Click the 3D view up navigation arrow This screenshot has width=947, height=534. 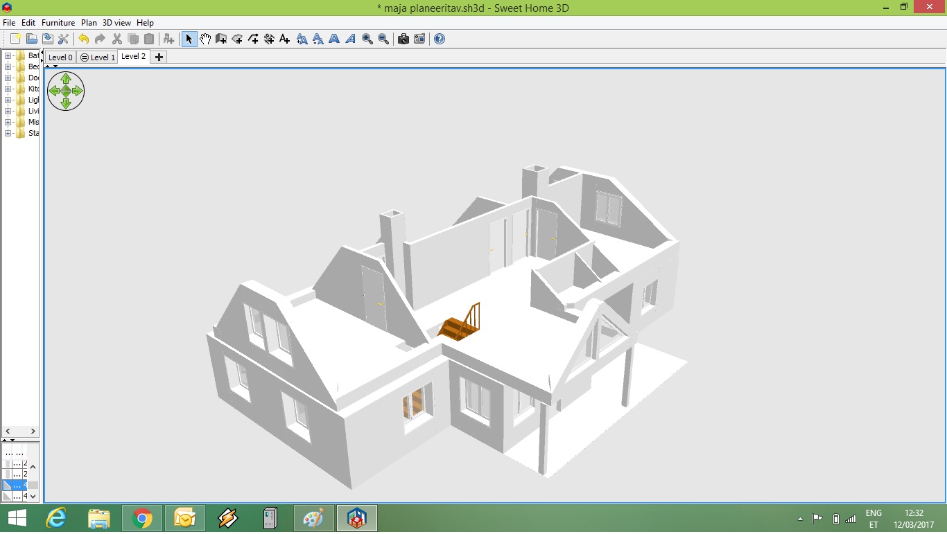point(66,79)
